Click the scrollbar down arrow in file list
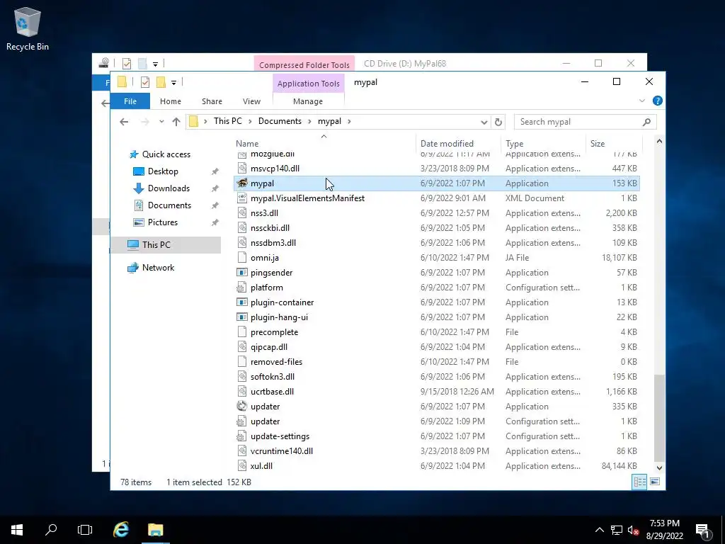Screen dimensions: 725x544 click(x=659, y=467)
